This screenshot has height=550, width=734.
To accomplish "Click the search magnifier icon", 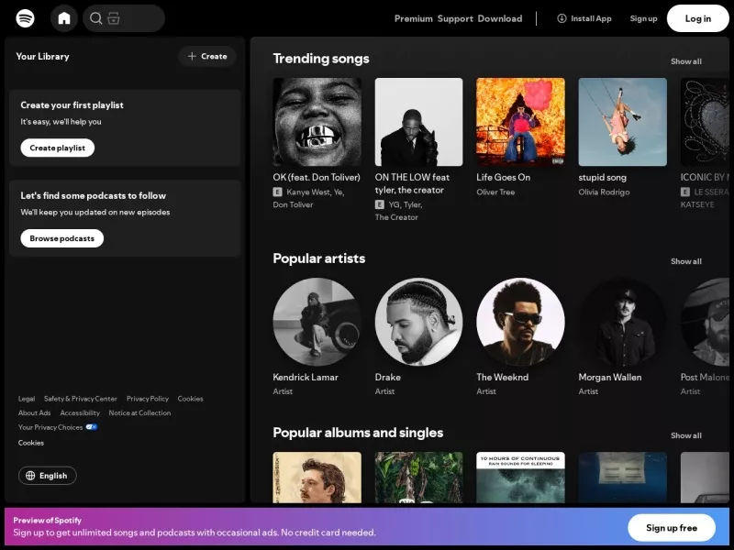I will [x=96, y=18].
